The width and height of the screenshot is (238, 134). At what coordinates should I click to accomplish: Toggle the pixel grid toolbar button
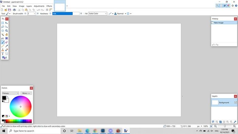47,10
